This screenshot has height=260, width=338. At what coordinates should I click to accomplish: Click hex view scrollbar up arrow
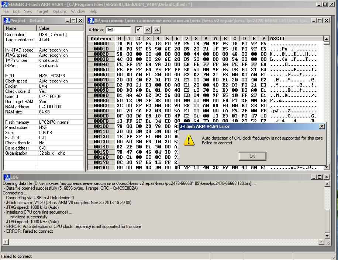coord(326,39)
